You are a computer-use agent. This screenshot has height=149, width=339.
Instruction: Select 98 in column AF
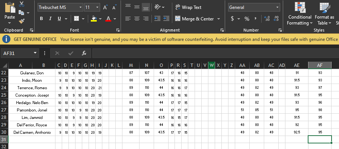[x=320, y=110]
